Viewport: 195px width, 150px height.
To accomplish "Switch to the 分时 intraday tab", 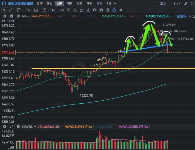I will point(40,3).
